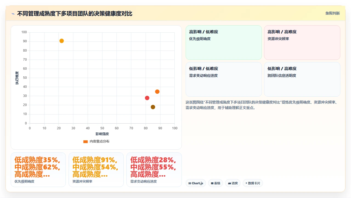Screen dimensions: 351x198
Task: Select the orange data point near 90
Action: click(62, 41)
